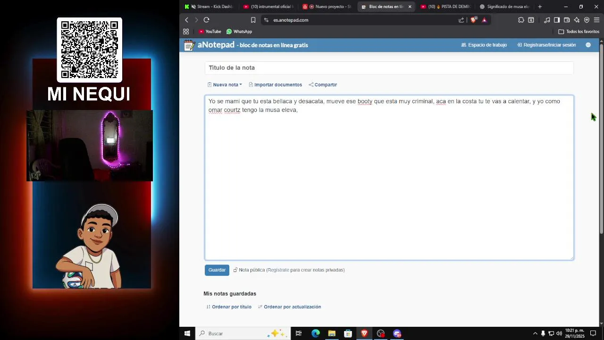Screen dimensions: 604x340
Task: Open Brave browser taskbar icon
Action: [364, 333]
